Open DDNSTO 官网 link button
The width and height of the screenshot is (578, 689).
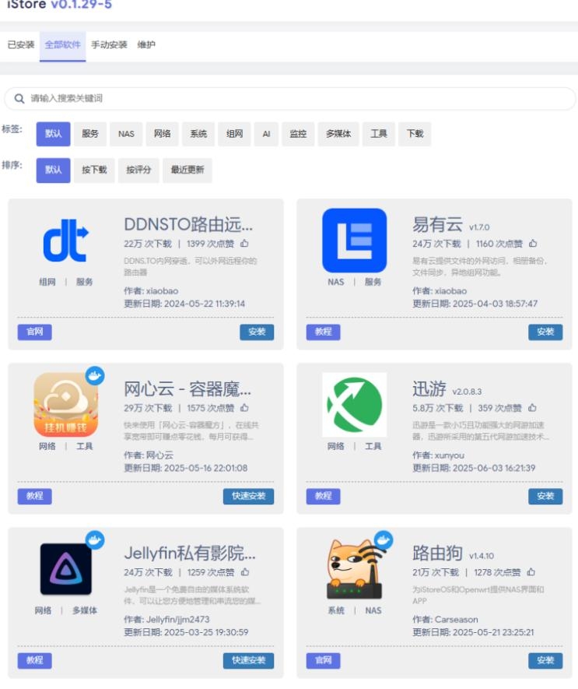[x=35, y=332]
